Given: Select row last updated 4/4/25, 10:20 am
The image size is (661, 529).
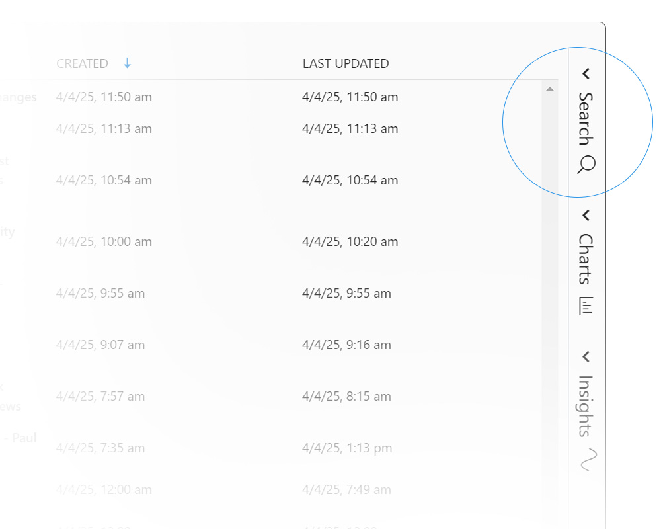Looking at the screenshot, I should [x=350, y=242].
